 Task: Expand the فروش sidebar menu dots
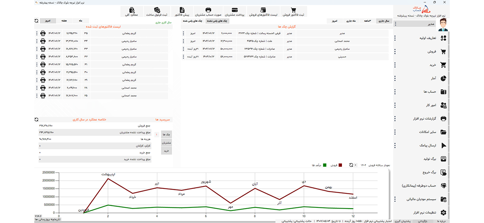(x=395, y=52)
